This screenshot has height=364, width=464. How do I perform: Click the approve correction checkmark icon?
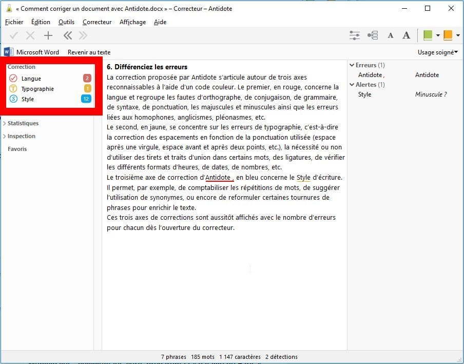pyautogui.click(x=14, y=36)
